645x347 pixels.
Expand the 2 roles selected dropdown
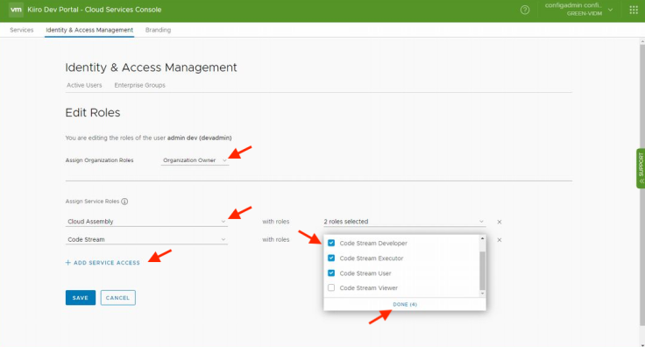click(x=404, y=222)
